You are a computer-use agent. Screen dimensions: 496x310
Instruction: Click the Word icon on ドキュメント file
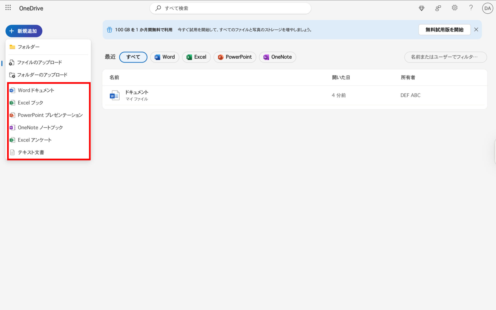click(114, 95)
